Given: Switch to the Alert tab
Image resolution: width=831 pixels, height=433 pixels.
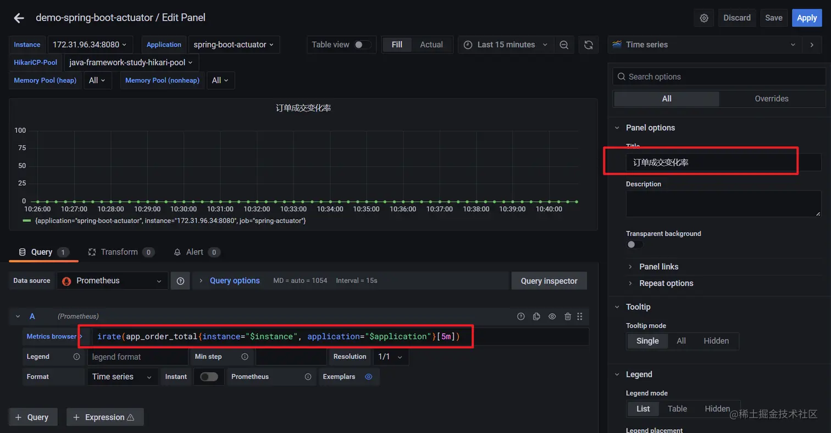Looking at the screenshot, I should pyautogui.click(x=197, y=252).
